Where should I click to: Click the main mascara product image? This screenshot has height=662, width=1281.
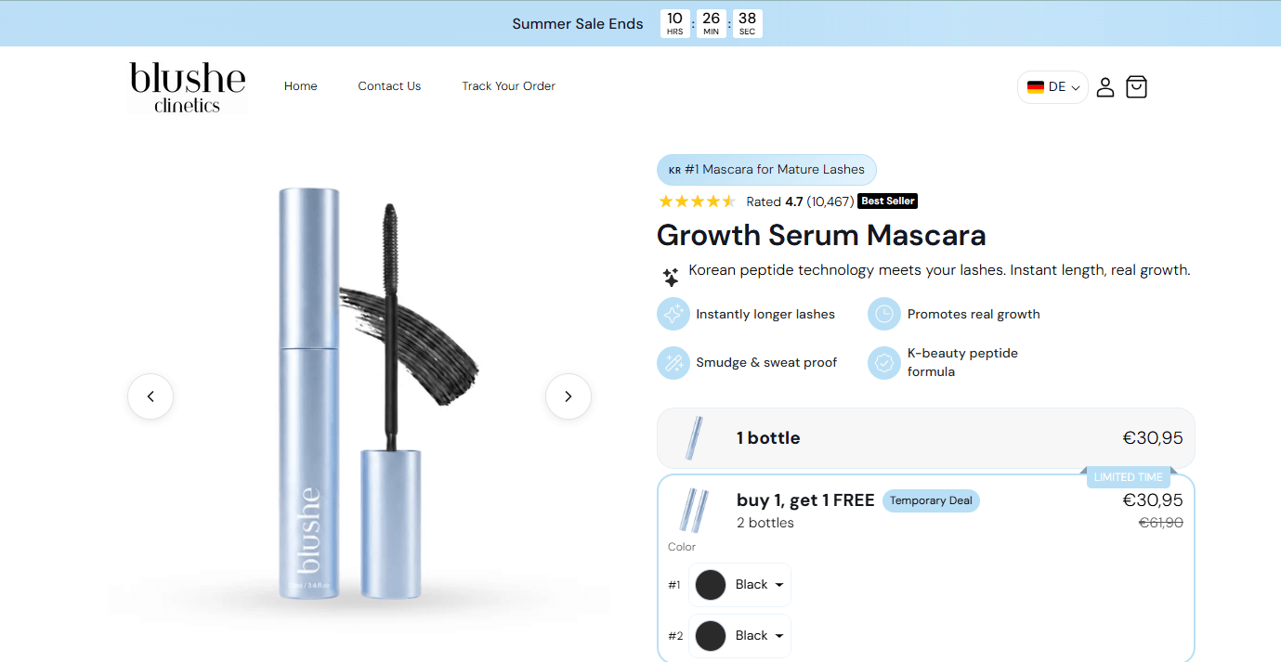click(x=359, y=396)
